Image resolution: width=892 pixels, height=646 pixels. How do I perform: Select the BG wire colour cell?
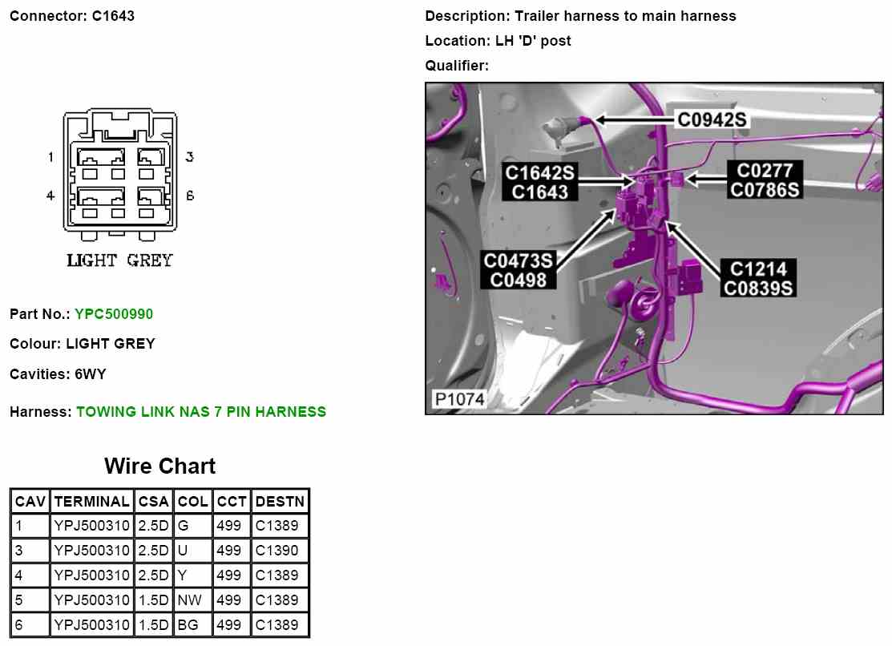click(x=192, y=624)
